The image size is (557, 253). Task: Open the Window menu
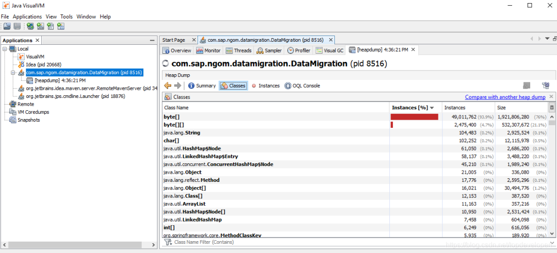point(86,16)
